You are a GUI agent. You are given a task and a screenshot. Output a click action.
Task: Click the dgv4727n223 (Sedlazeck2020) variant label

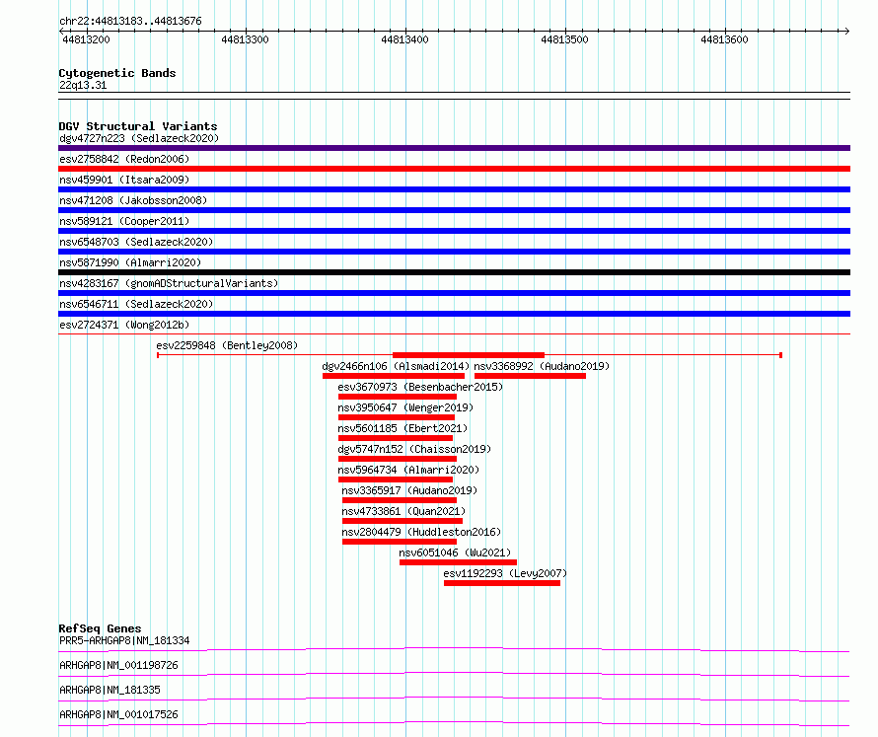coord(139,138)
